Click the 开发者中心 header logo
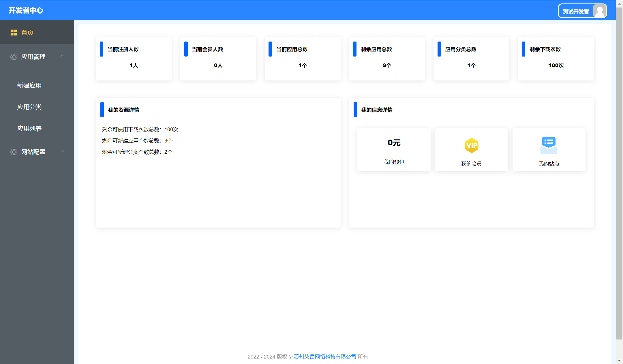 pos(26,10)
